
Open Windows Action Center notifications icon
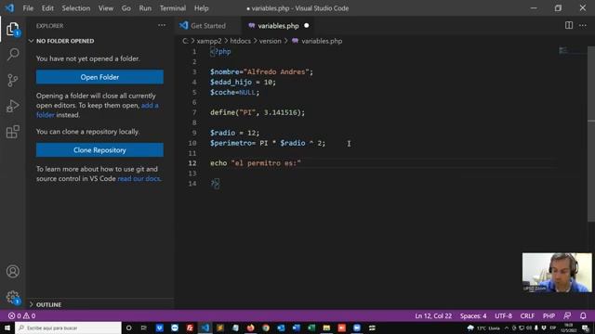pyautogui.click(x=586, y=328)
